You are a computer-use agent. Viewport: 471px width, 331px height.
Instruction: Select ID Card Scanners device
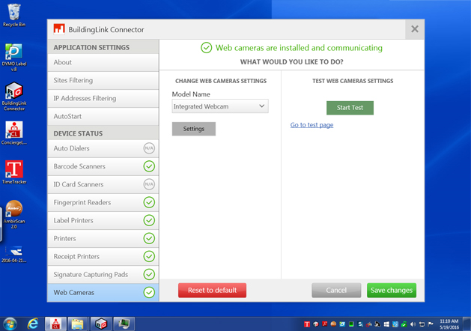(103, 184)
